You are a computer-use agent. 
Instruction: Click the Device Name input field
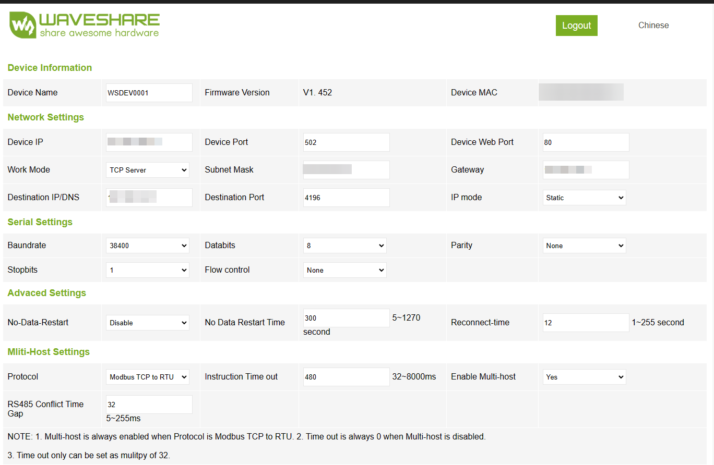(x=149, y=93)
